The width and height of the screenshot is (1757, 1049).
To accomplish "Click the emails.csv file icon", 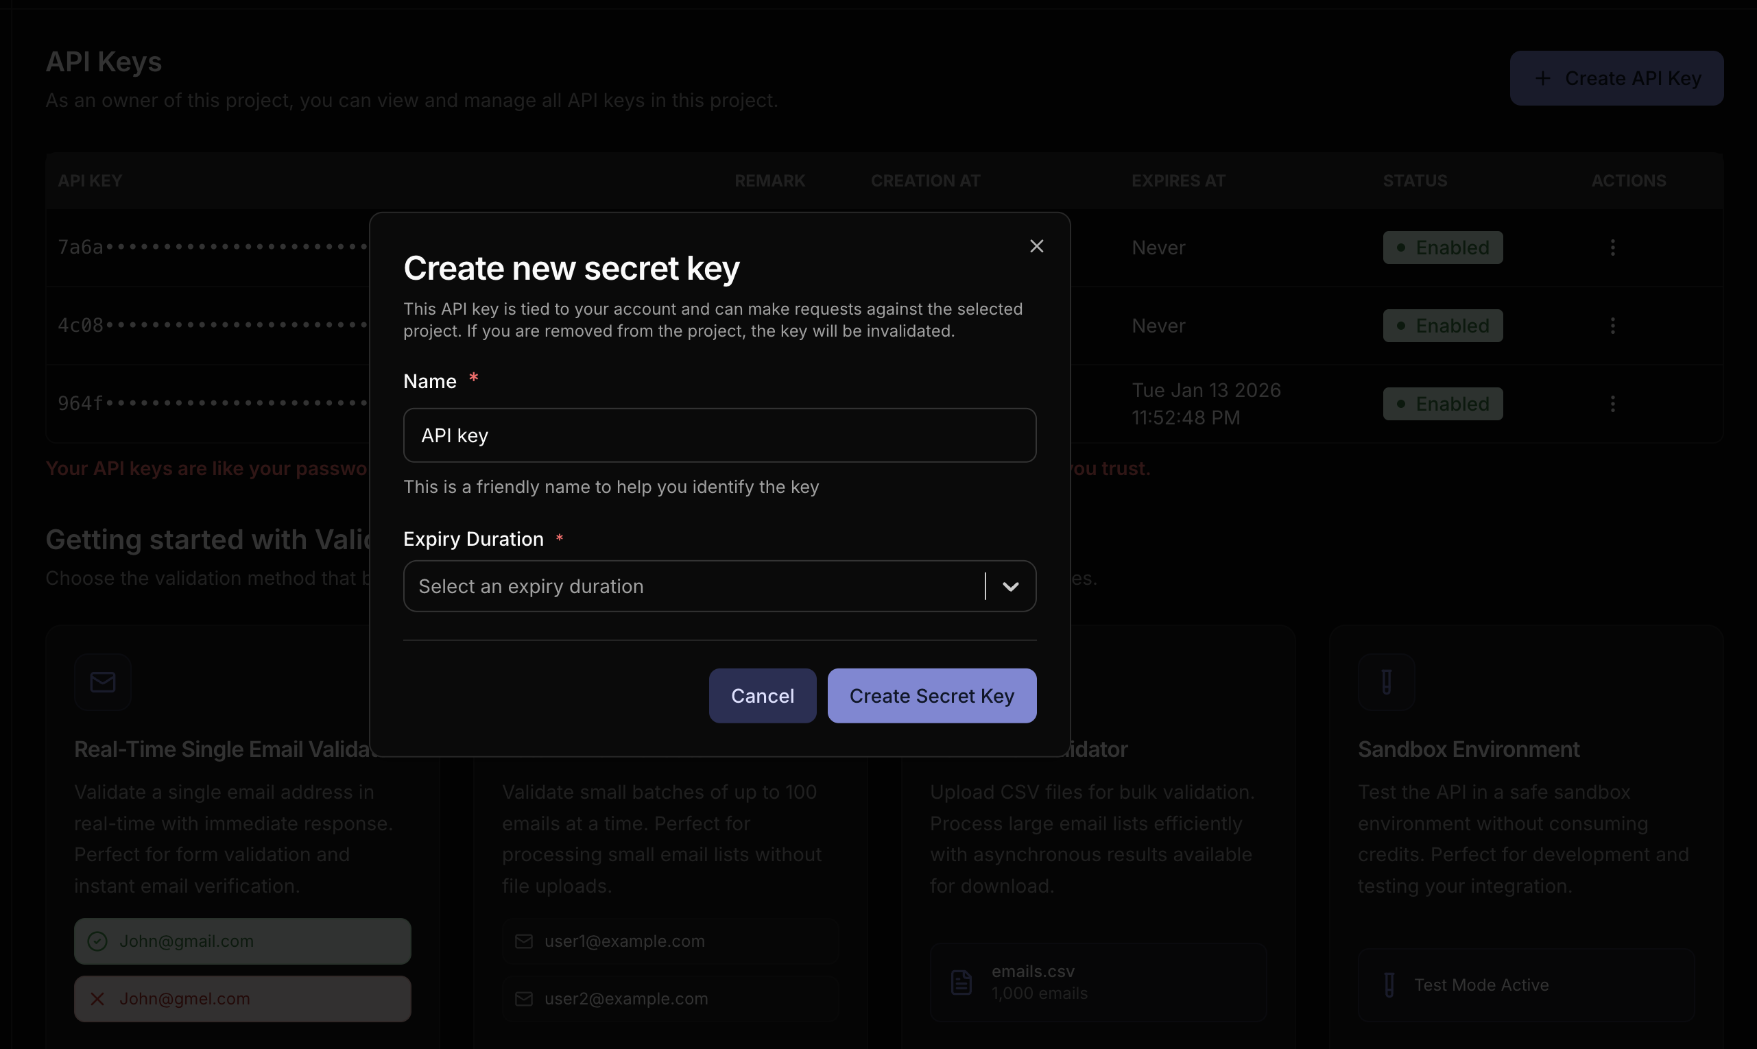I will 961,982.
